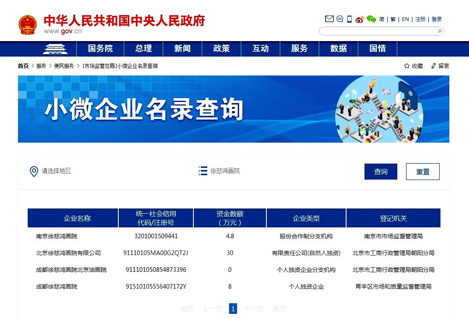This screenshot has width=469, height=318.
Task: Go to 下一页 next page
Action: (x=254, y=309)
